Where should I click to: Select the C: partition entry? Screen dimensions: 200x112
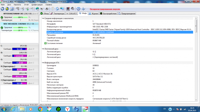(x=19, y=47)
